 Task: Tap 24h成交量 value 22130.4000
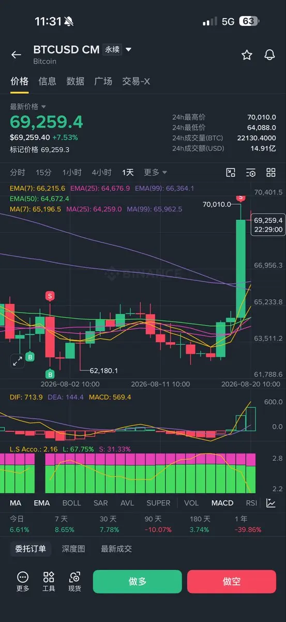point(257,138)
